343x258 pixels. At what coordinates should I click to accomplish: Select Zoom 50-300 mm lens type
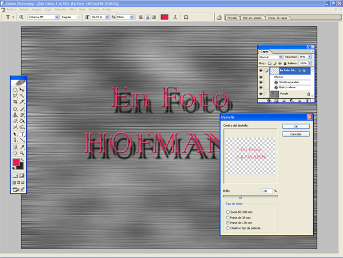point(228,212)
